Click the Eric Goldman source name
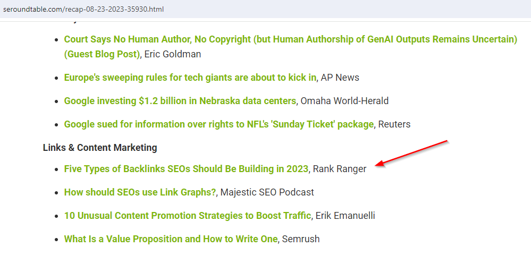531x255 pixels. pyautogui.click(x=173, y=54)
